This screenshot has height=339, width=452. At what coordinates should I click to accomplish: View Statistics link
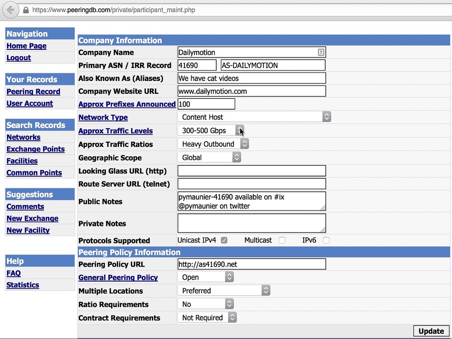23,285
